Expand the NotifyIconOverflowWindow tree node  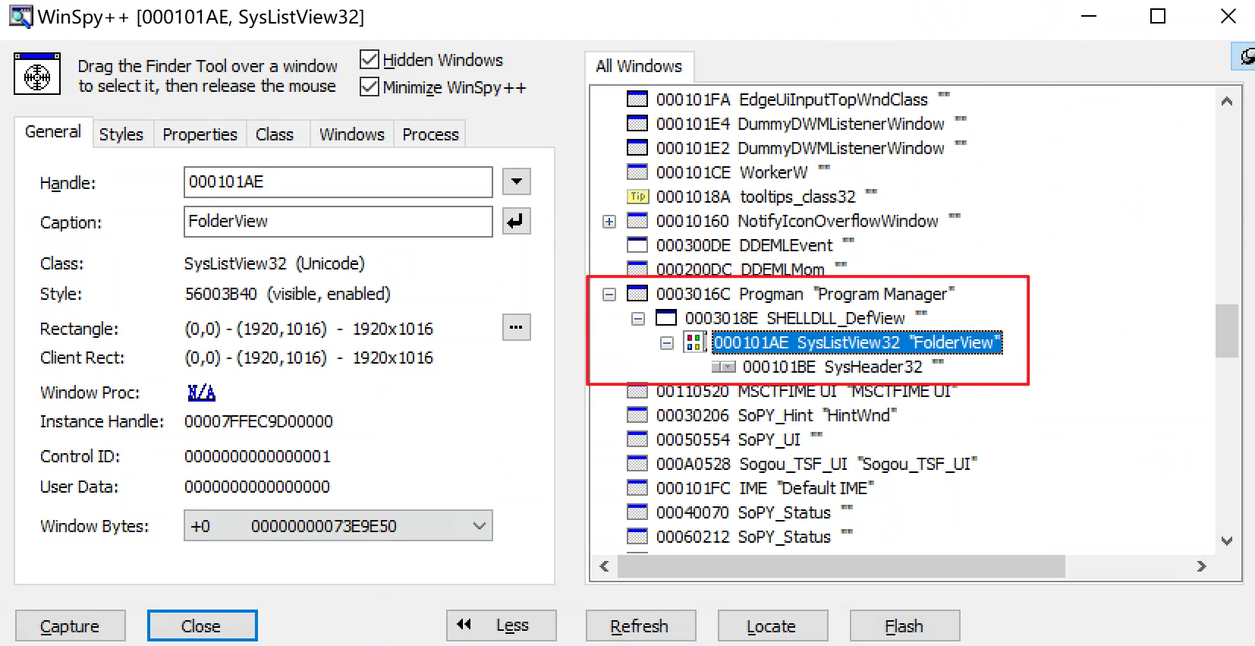(x=609, y=222)
